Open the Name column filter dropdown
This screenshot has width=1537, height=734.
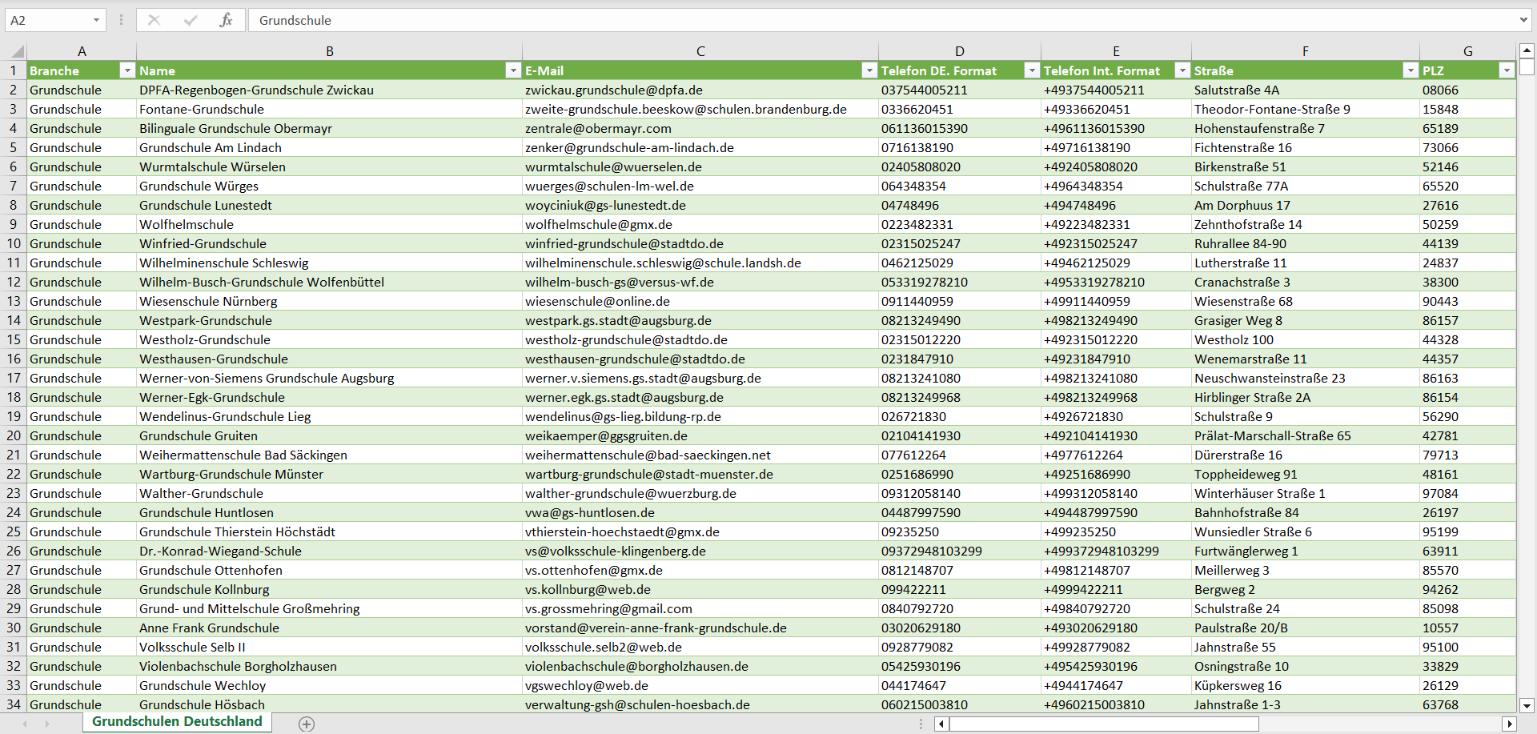click(513, 70)
